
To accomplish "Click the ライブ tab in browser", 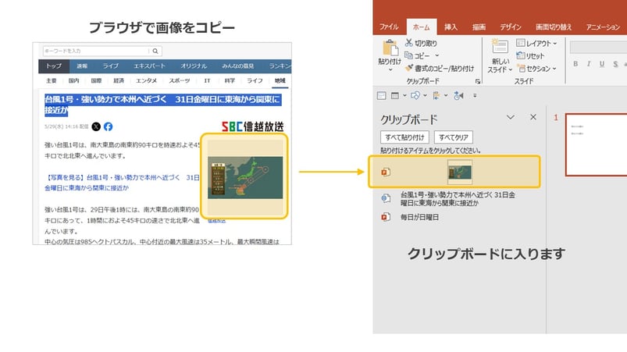I will pyautogui.click(x=110, y=66).
